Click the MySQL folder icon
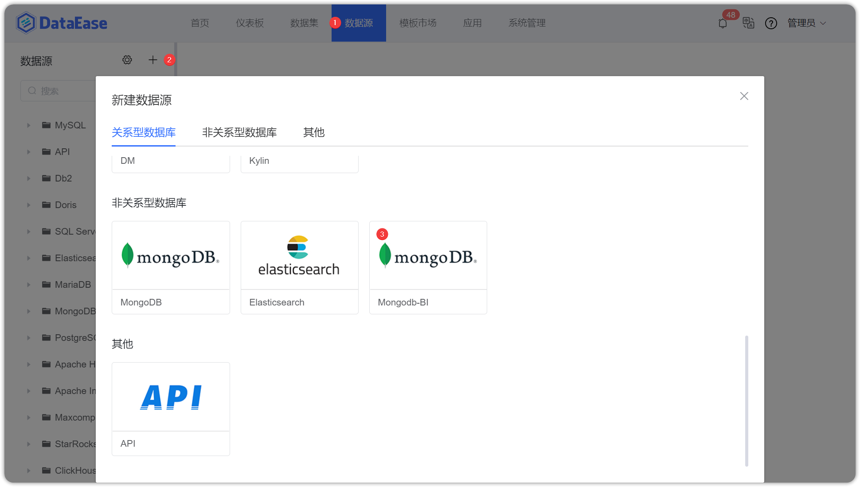 (46, 125)
